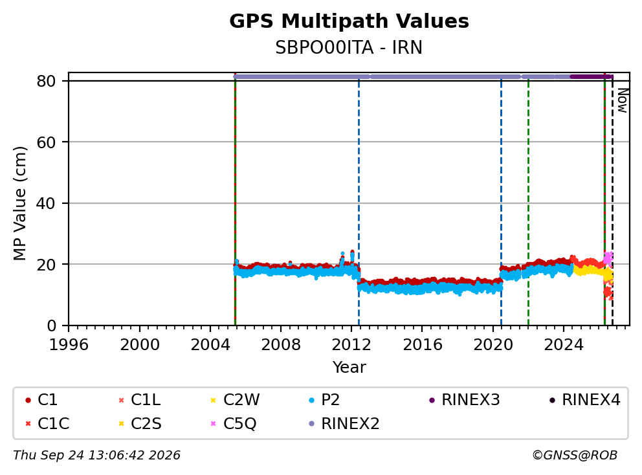Click the Now label at right edge
This screenshot has height=475, width=642.
(x=623, y=100)
